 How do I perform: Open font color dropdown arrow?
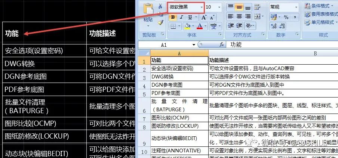(206, 26)
